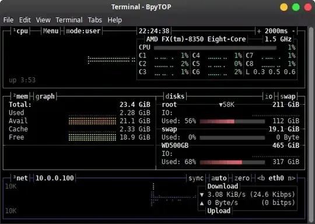Viewport: 315px width, 224px height.
Task: Click the plus to increase update interval
Action: tap(259, 31)
